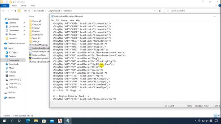Select pinned Documents under Quick access
The image size is (221, 124).
[14, 31]
